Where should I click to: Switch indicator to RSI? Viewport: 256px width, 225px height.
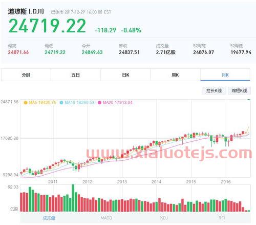[x=222, y=218]
